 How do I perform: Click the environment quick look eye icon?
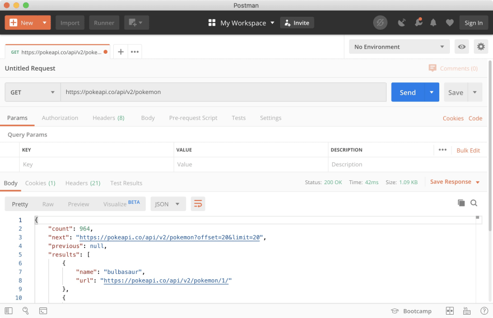tap(462, 47)
